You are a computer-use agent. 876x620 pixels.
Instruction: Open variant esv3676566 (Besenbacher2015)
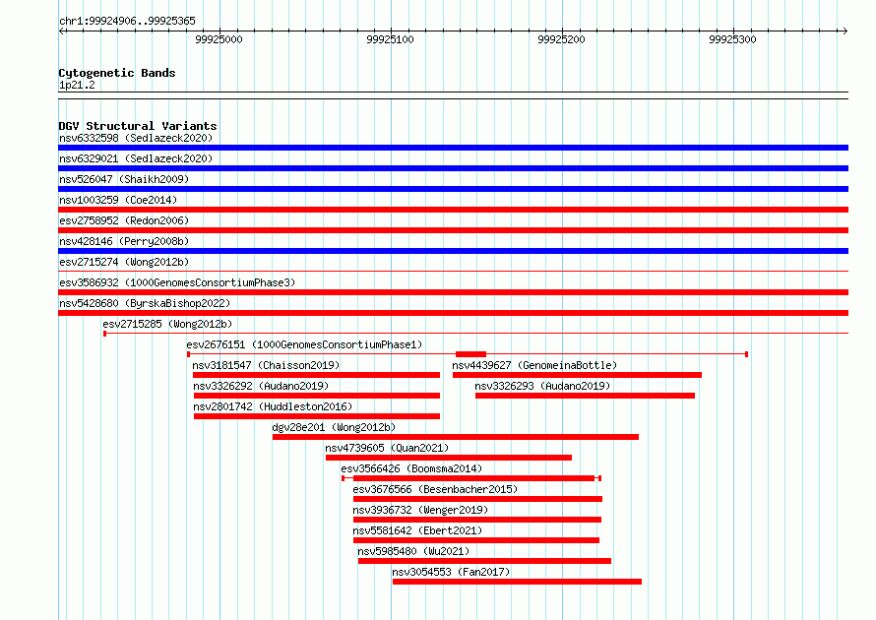(435, 489)
